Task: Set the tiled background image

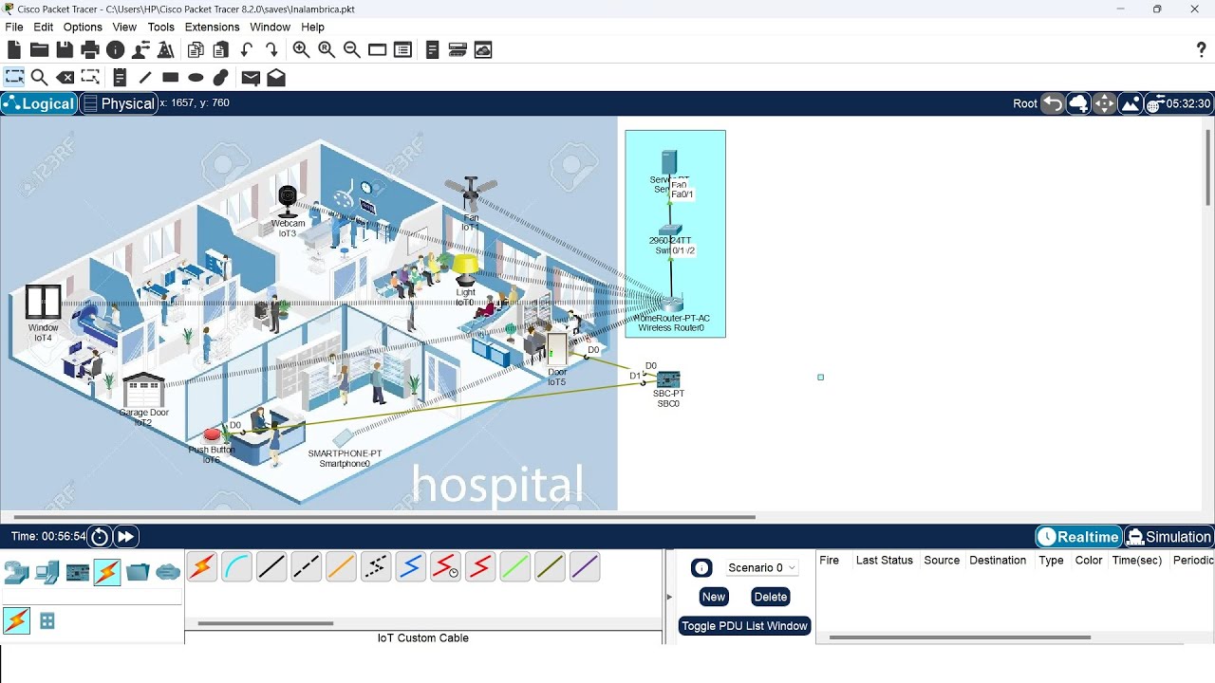Action: (1131, 103)
